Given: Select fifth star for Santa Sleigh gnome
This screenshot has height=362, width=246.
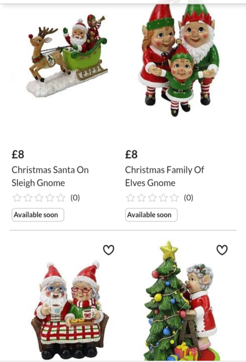Looking at the screenshot, I should [61, 198].
